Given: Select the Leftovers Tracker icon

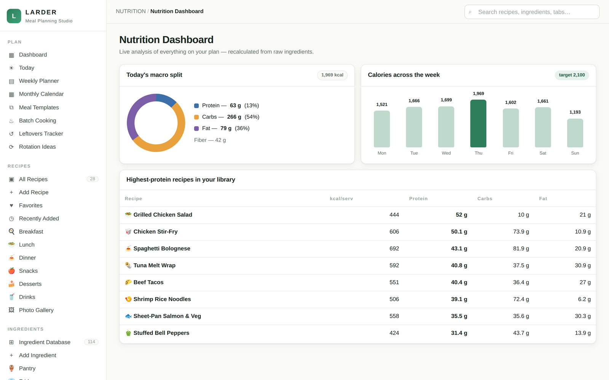Looking at the screenshot, I should [11, 134].
